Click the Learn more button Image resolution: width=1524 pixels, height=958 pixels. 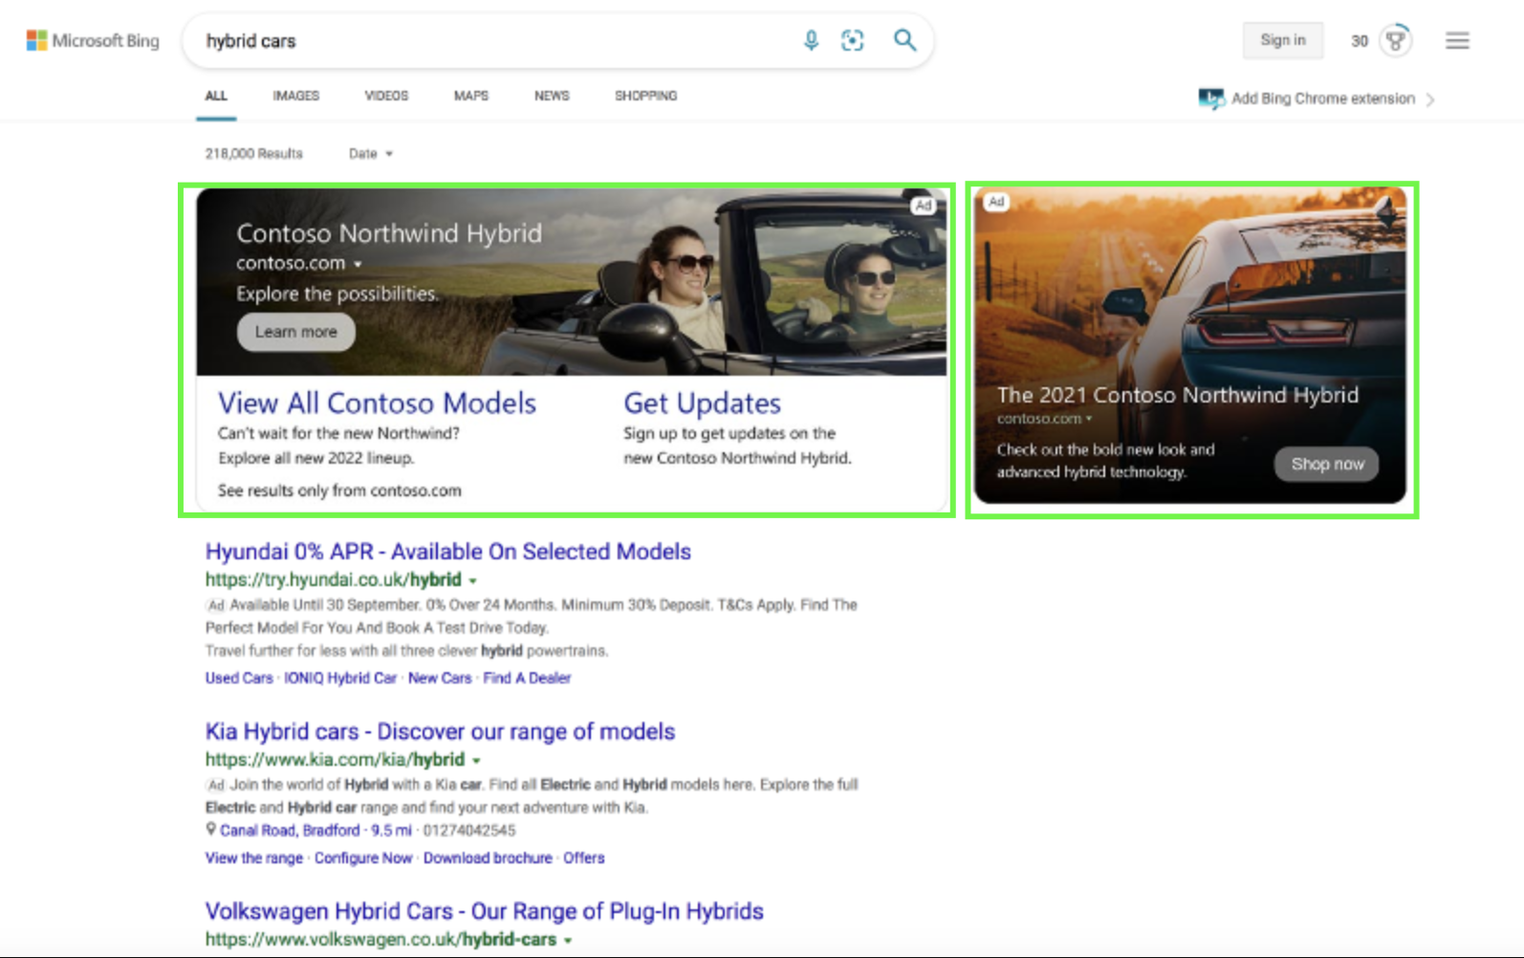click(x=295, y=332)
